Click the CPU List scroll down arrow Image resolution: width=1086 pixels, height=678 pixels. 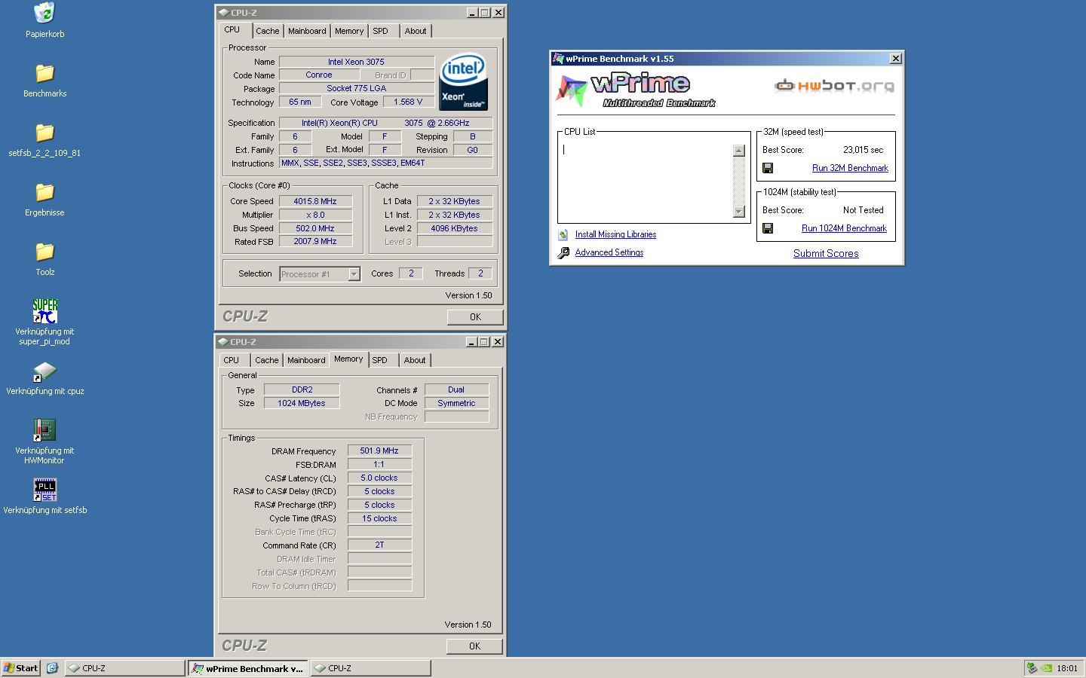click(739, 212)
